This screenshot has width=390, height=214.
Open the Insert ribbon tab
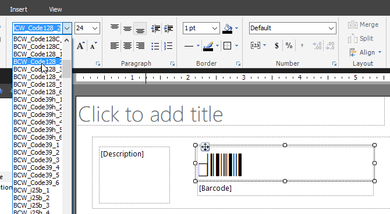tap(19, 9)
